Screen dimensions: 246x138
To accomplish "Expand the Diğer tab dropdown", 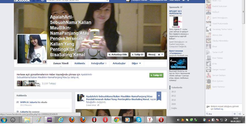I will [136, 63].
